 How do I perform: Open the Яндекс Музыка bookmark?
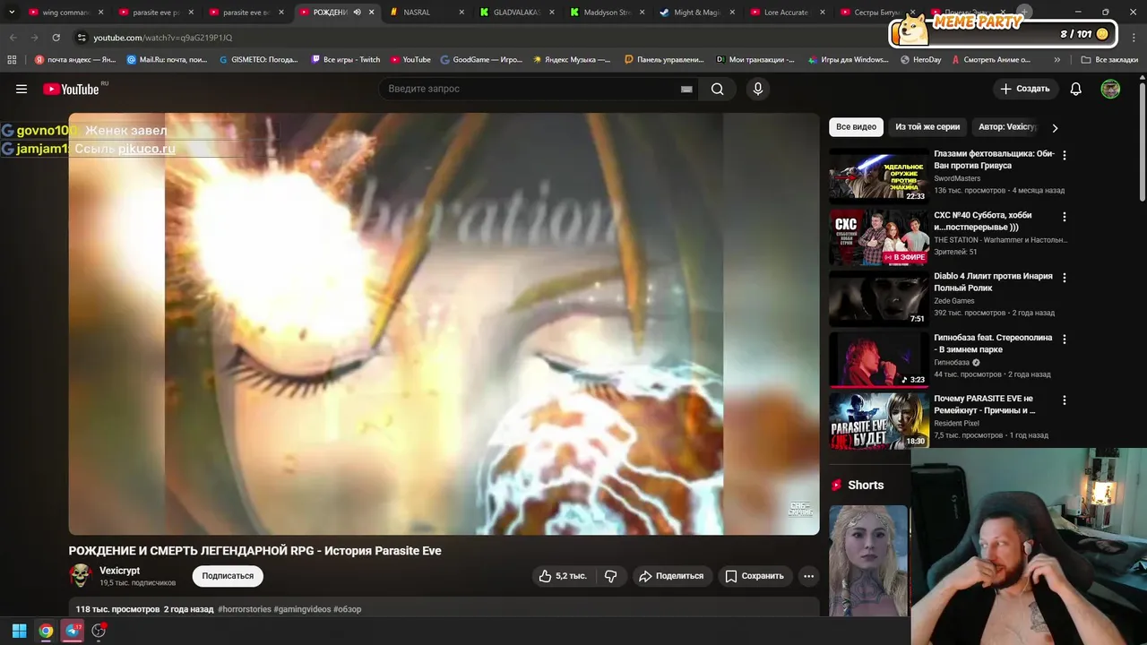(572, 60)
